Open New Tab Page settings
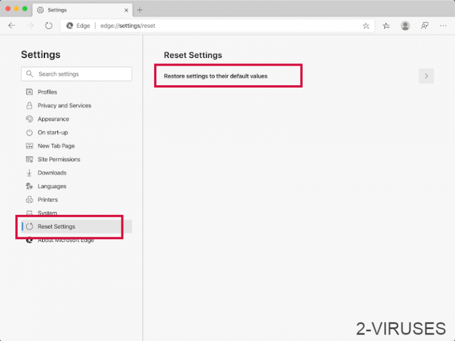Image resolution: width=455 pixels, height=341 pixels. (x=56, y=146)
